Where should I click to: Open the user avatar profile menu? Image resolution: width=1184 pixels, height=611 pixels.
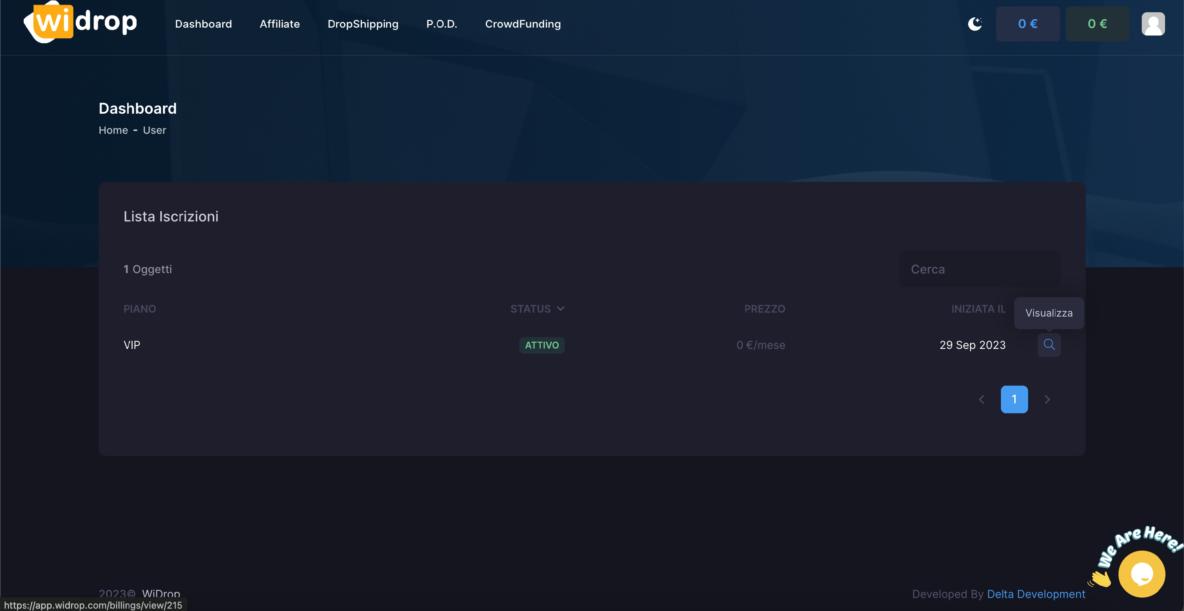[x=1153, y=24]
